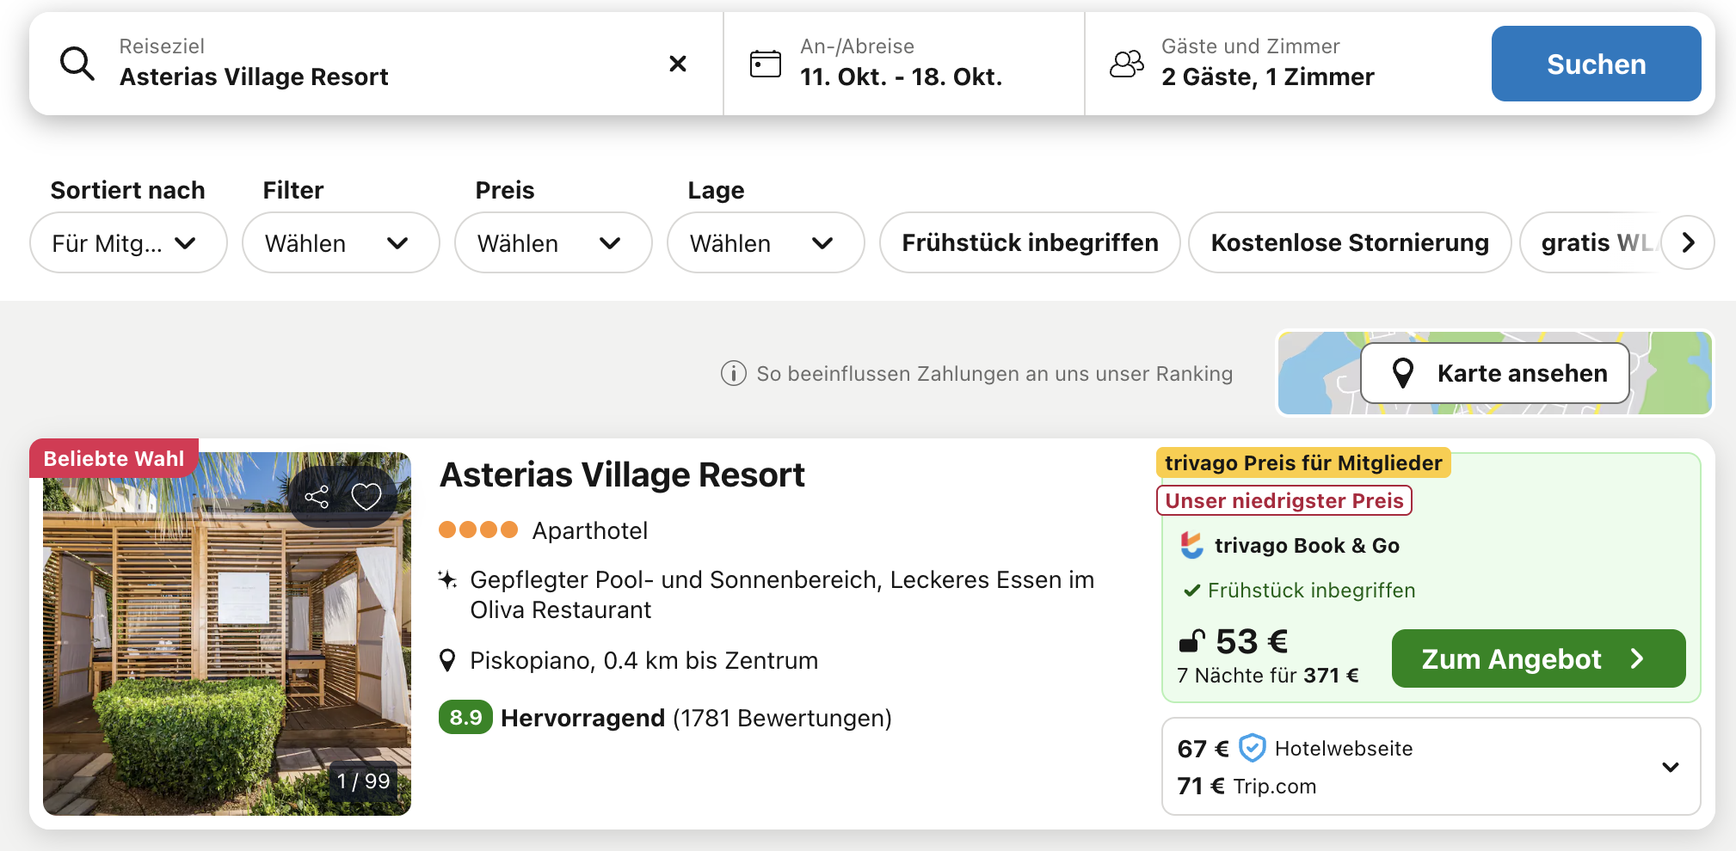
Task: Click 7 Nächte für 371 € text
Action: click(x=1268, y=676)
